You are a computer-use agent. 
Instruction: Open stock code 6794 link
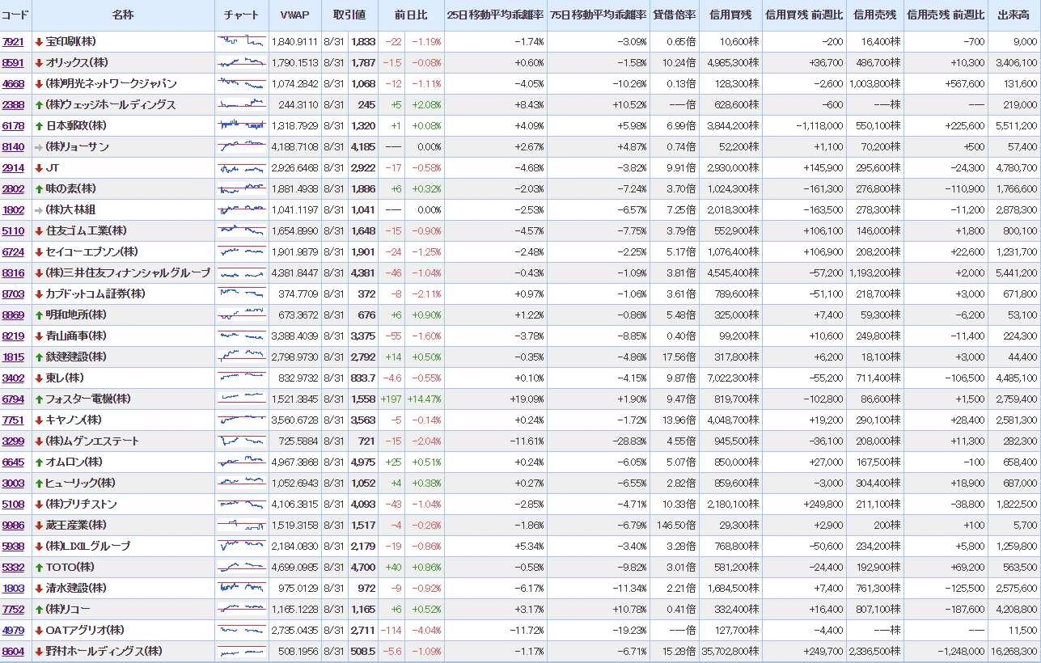[x=13, y=399]
